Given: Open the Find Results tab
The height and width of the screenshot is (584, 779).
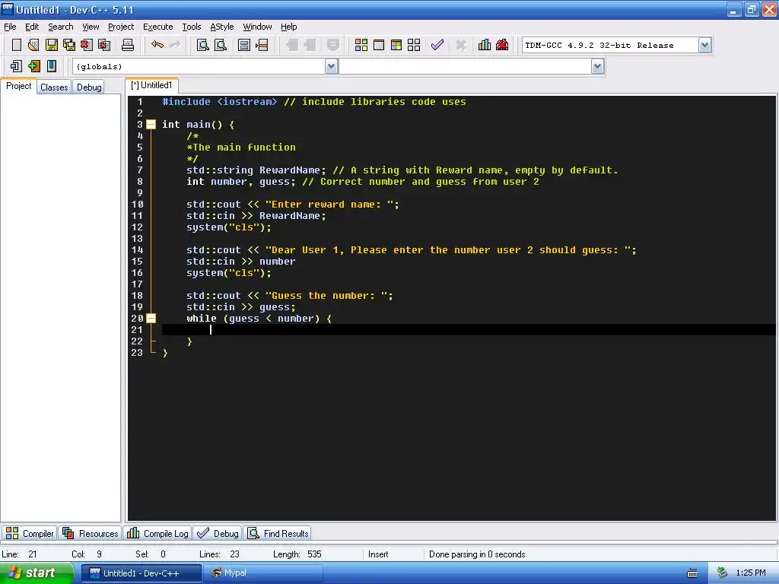Looking at the screenshot, I should (278, 533).
